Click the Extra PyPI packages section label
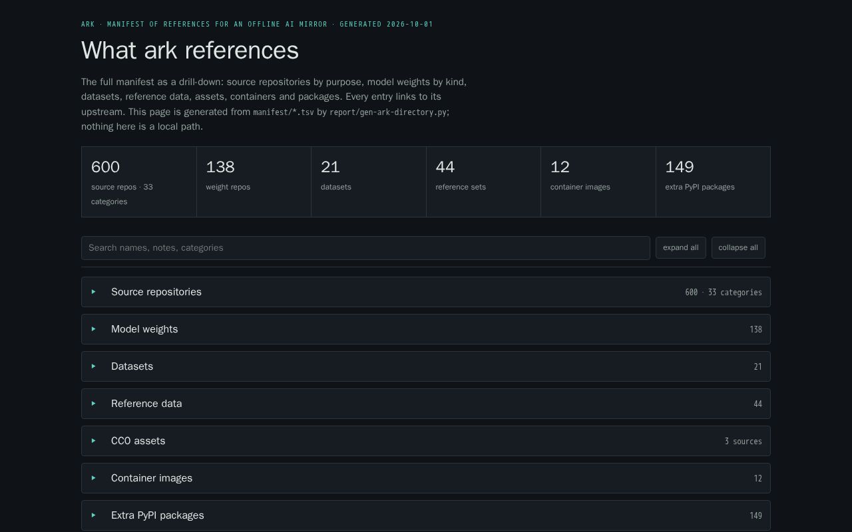 pyautogui.click(x=158, y=515)
